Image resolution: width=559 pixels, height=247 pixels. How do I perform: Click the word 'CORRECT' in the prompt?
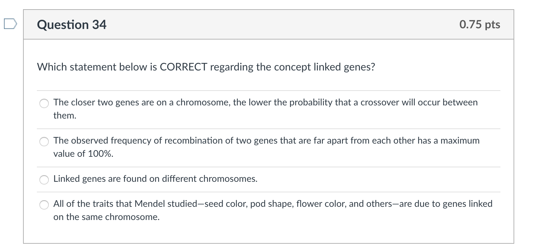pyautogui.click(x=183, y=67)
